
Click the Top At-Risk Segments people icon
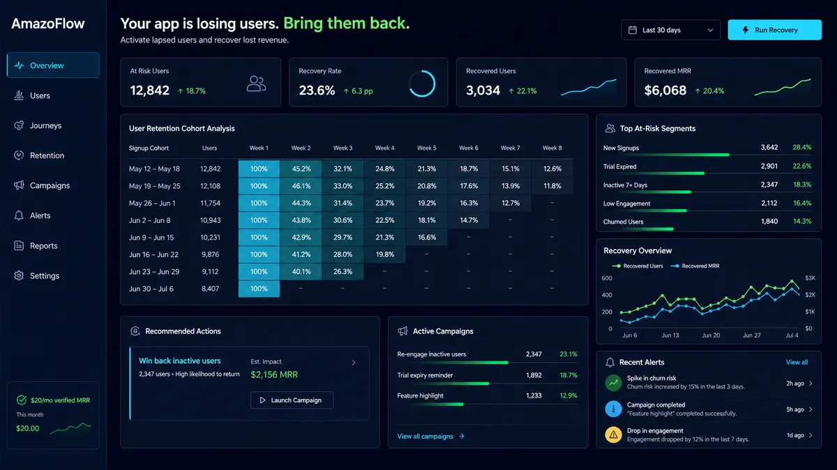(x=610, y=128)
